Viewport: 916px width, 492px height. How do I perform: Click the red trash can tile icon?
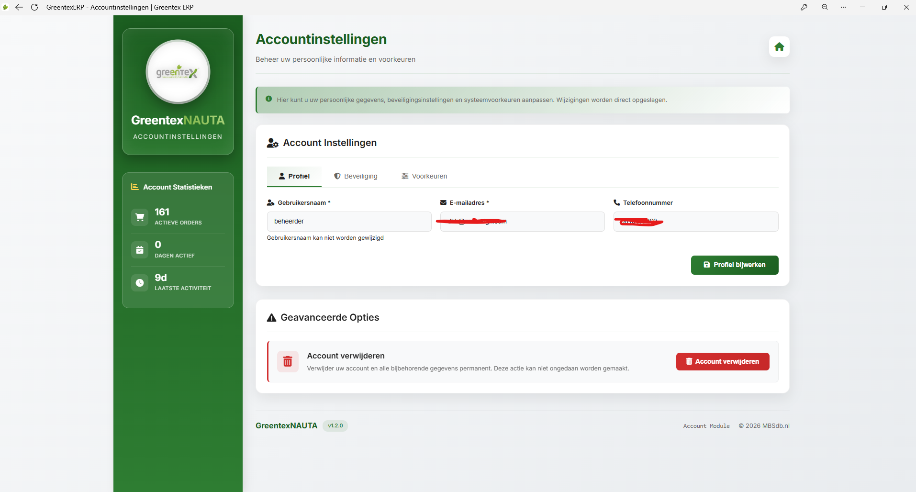pyautogui.click(x=288, y=361)
